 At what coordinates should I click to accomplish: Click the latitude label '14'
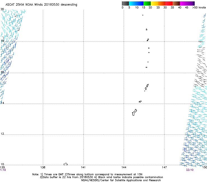pyautogui.click(x=2, y=103)
